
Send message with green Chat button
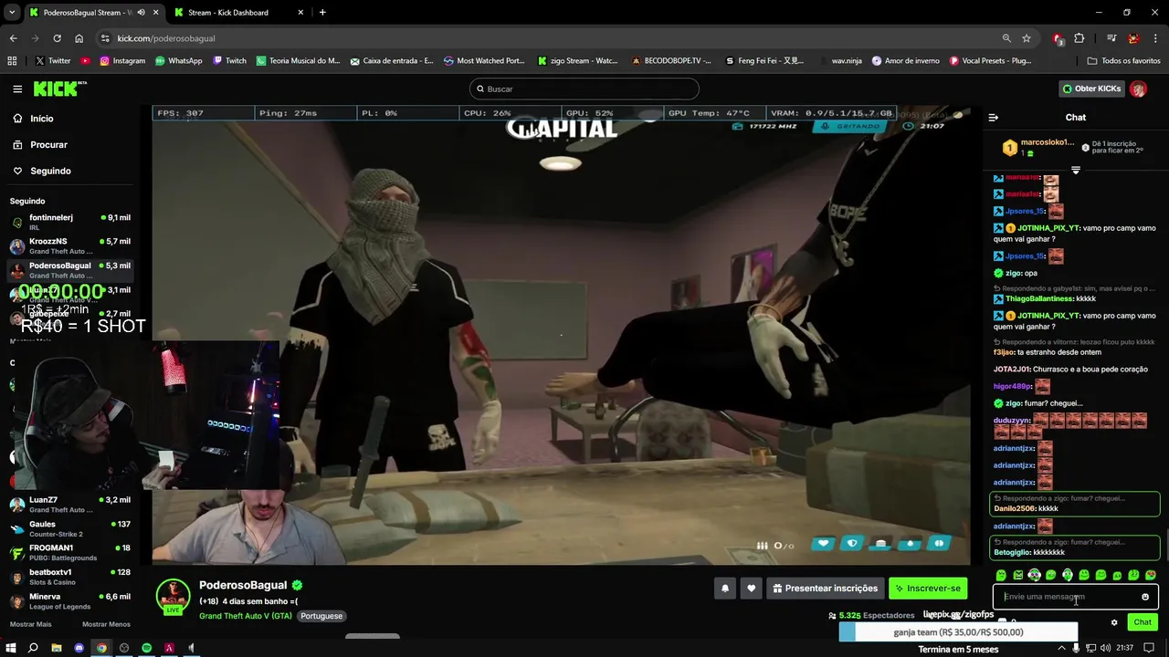tap(1143, 622)
